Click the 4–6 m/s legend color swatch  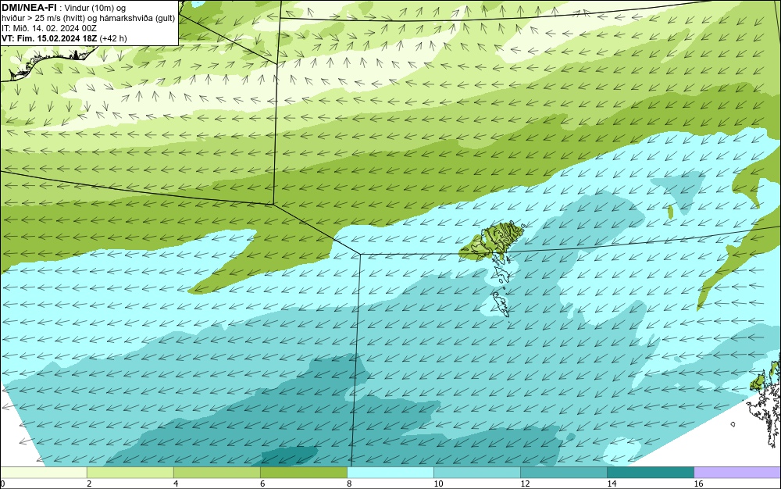pyautogui.click(x=216, y=472)
